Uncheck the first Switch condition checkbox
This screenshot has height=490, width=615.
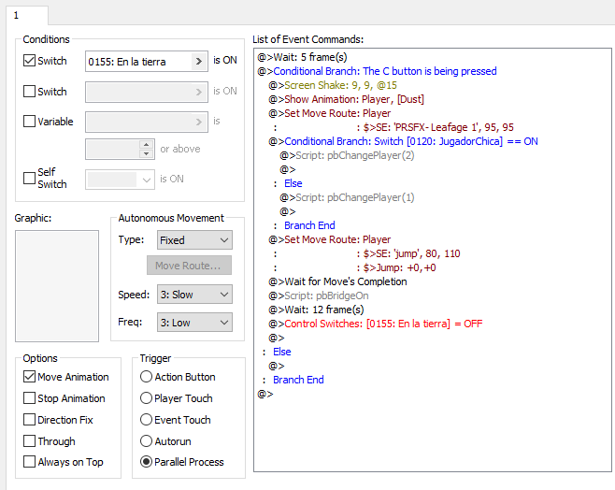[x=29, y=62]
